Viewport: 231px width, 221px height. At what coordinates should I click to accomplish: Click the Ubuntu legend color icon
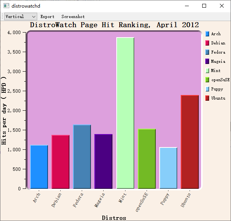coord(207,98)
